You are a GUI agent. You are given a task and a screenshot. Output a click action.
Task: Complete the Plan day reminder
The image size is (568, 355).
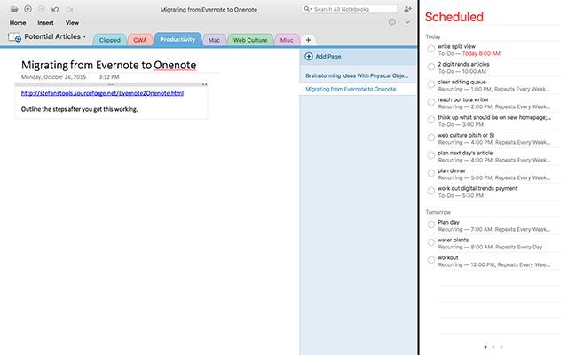[431, 225]
